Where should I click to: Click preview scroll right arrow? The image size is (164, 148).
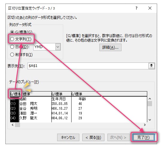pos(145,125)
